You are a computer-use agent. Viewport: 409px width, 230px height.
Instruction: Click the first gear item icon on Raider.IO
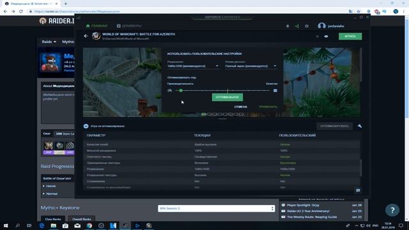pyautogui.click(x=49, y=146)
